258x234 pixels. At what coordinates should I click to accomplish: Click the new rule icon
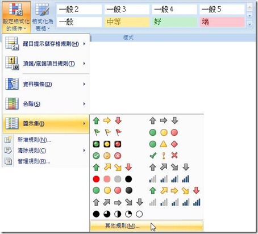8,140
